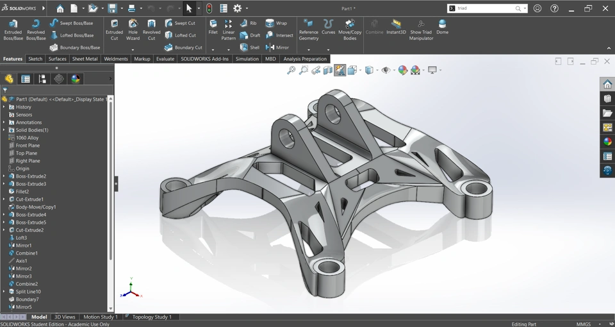Select the Linear Pattern tool

pos(228,30)
